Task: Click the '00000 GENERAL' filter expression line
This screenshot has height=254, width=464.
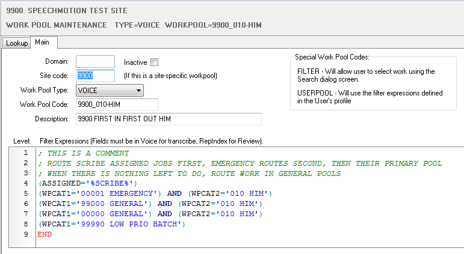Action: pyautogui.click(x=150, y=214)
